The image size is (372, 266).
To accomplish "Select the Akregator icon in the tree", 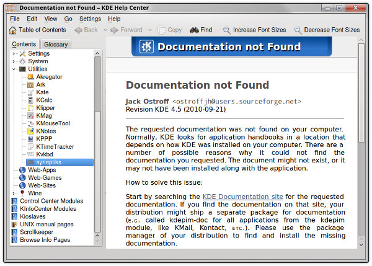I will (30, 77).
